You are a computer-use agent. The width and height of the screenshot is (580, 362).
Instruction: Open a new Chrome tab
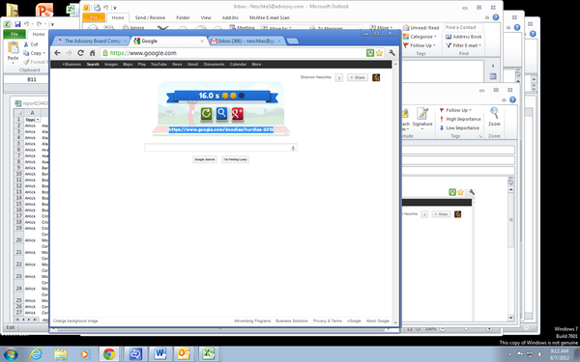293,42
